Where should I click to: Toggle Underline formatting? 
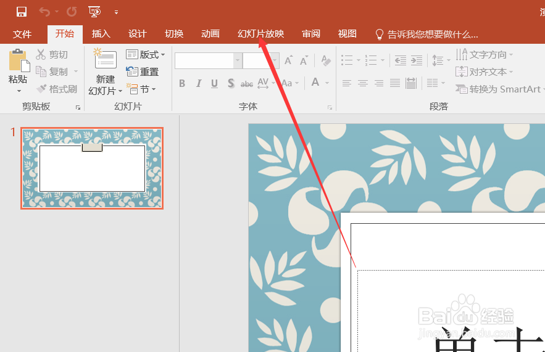tap(214, 83)
